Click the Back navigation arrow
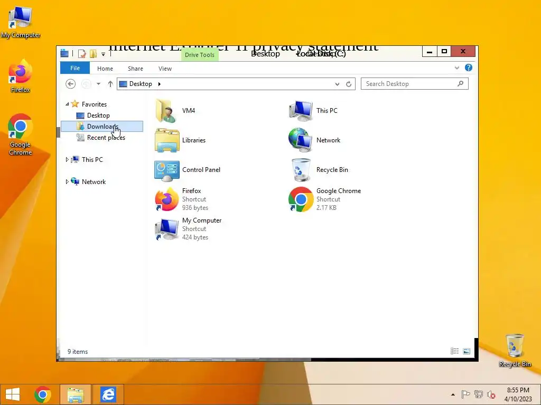This screenshot has height=405, width=541. point(70,84)
